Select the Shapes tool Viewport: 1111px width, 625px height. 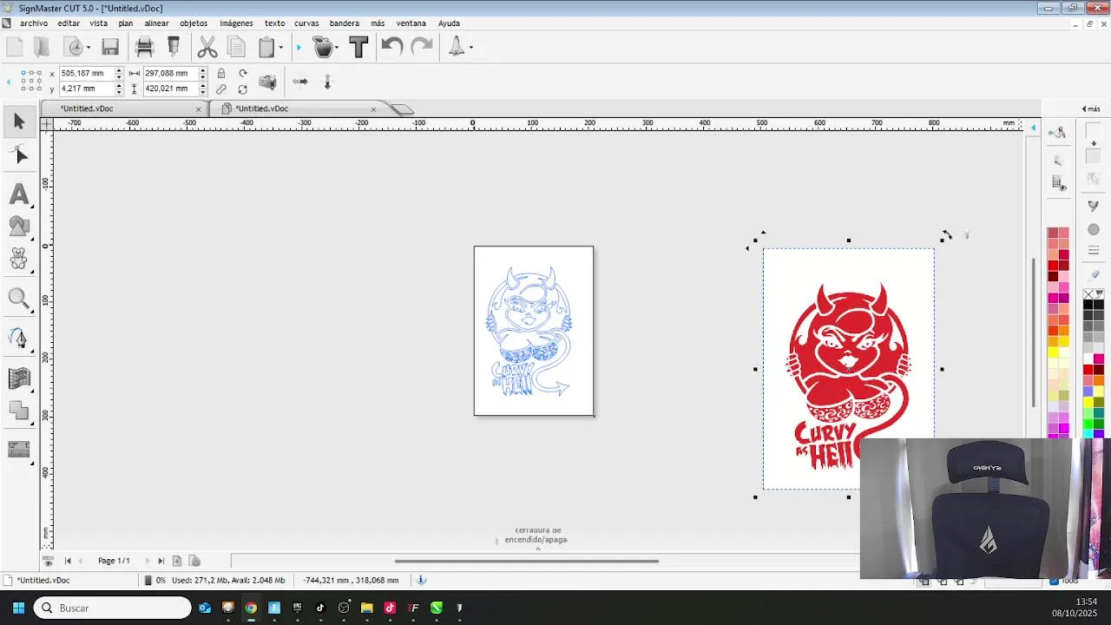(x=19, y=227)
